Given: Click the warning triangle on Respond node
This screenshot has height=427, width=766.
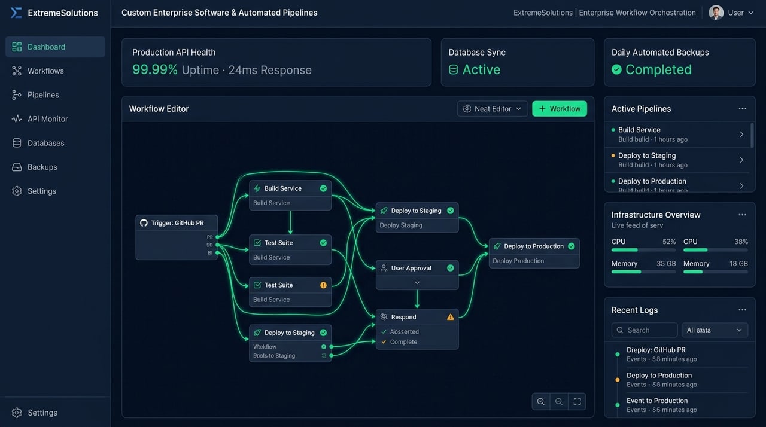Looking at the screenshot, I should (450, 317).
